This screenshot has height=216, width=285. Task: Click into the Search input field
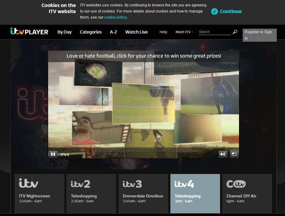tap(215, 32)
